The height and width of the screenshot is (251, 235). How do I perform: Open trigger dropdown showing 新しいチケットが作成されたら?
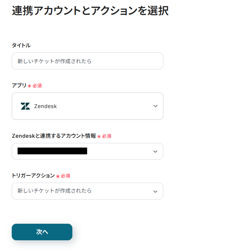[x=55, y=191]
